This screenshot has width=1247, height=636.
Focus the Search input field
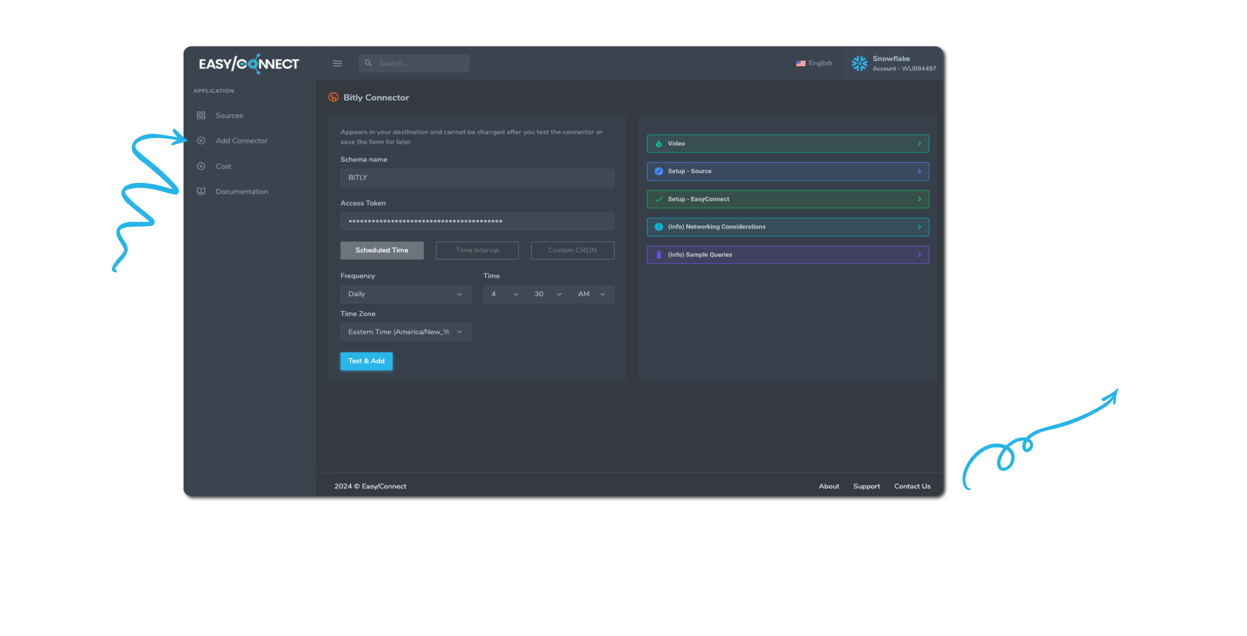pos(414,63)
